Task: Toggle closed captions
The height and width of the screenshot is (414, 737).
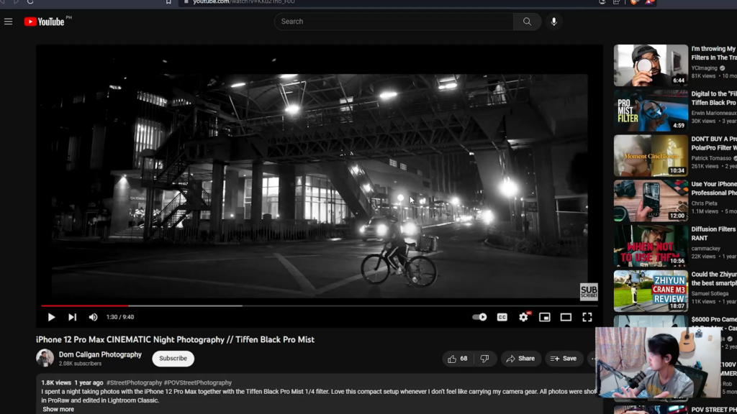Action: coord(502,317)
